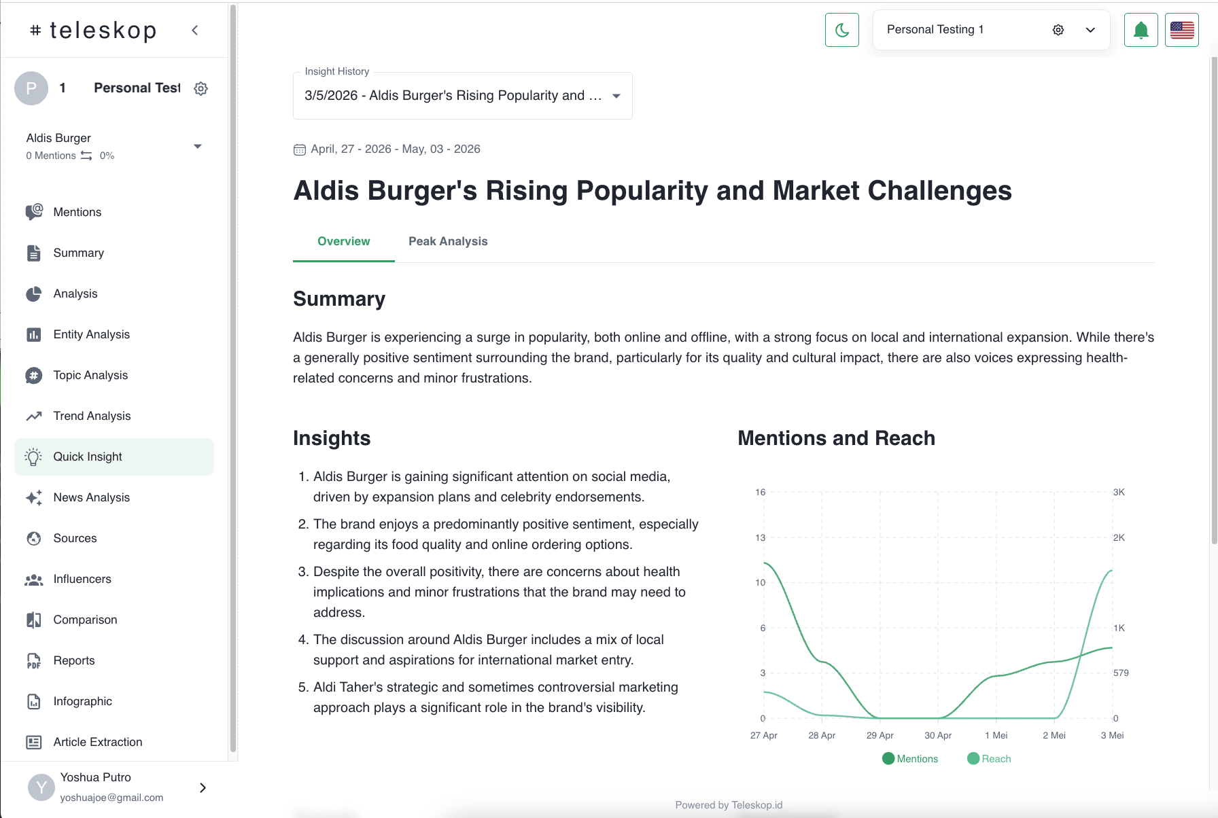Click gear icon in Personal Testing 1 selector
Viewport: 1218px width, 818px height.
[x=1058, y=30]
